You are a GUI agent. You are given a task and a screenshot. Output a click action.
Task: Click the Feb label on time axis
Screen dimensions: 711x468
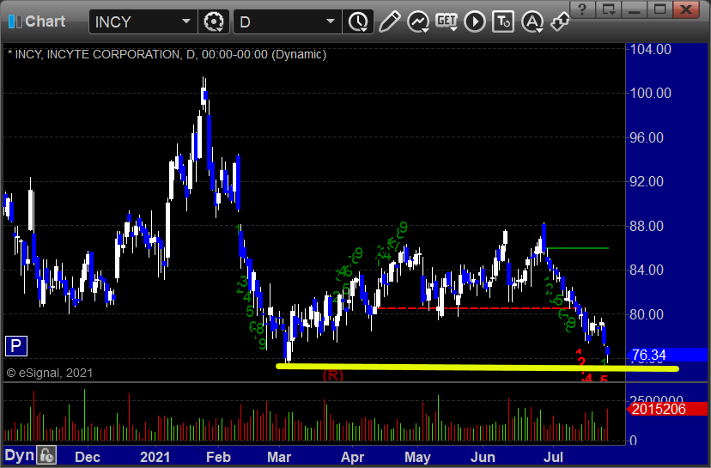[x=218, y=457]
